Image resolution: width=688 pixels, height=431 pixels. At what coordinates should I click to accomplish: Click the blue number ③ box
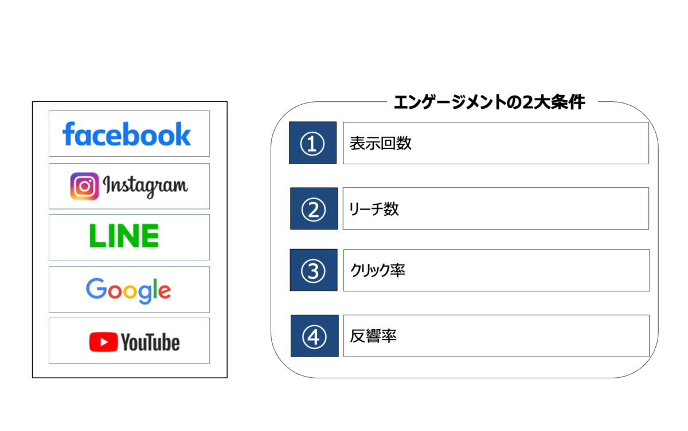point(313,270)
